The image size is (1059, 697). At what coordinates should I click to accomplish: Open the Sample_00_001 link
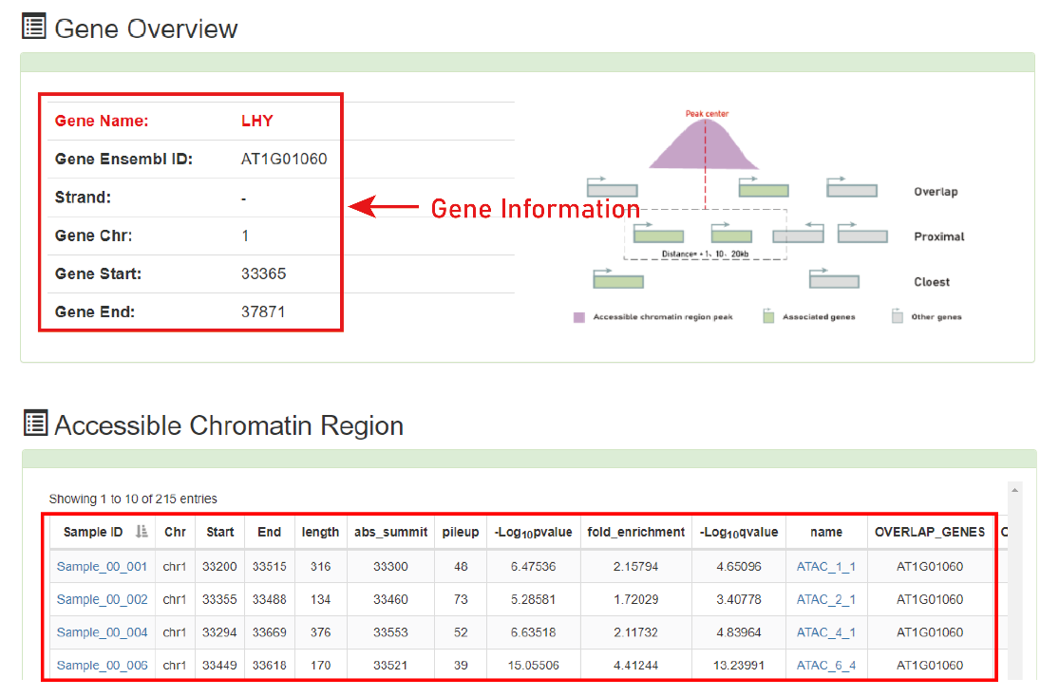click(102, 566)
